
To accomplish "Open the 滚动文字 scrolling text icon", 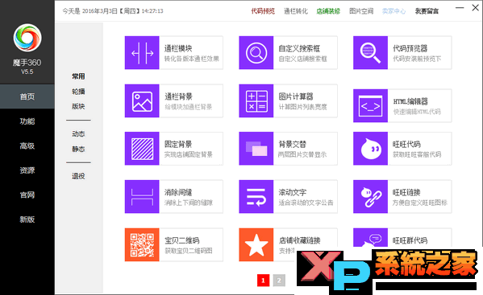I will coord(256,197).
